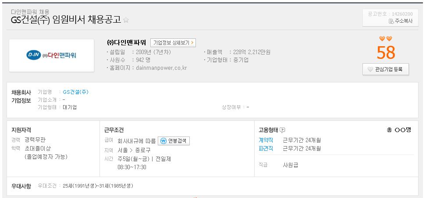
Task: Click the won icon in 연봉검색
Action: pos(163,141)
